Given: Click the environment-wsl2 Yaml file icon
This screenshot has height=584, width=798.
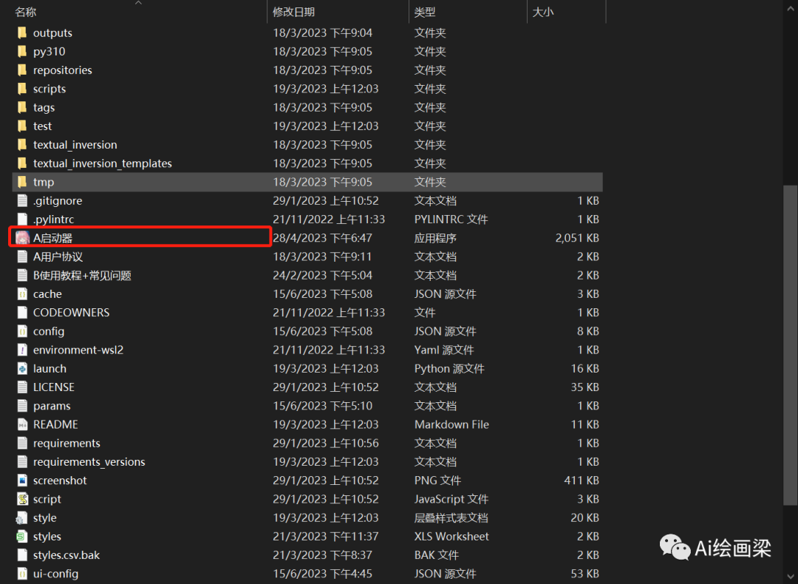Looking at the screenshot, I should (22, 350).
